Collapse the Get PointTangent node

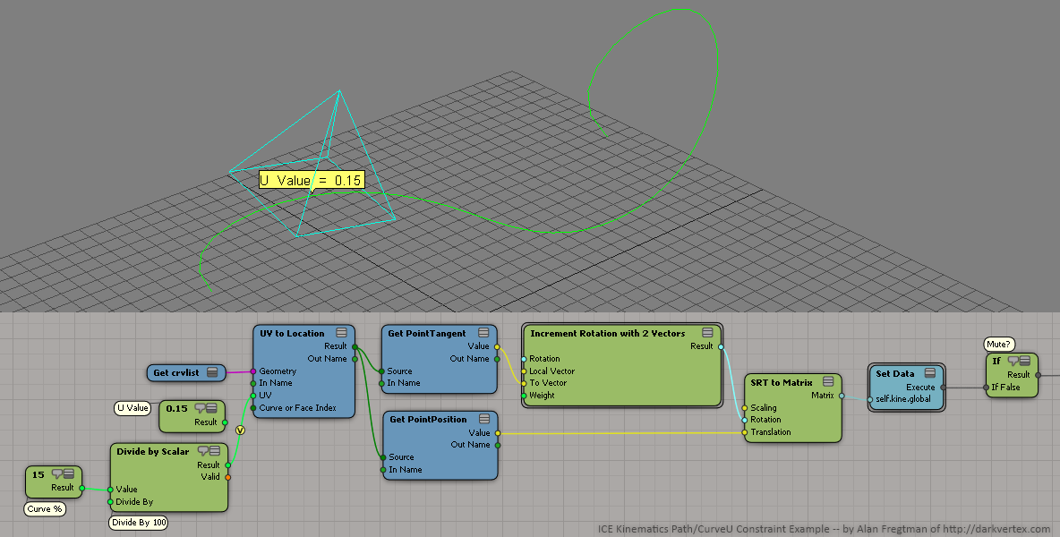[483, 333]
